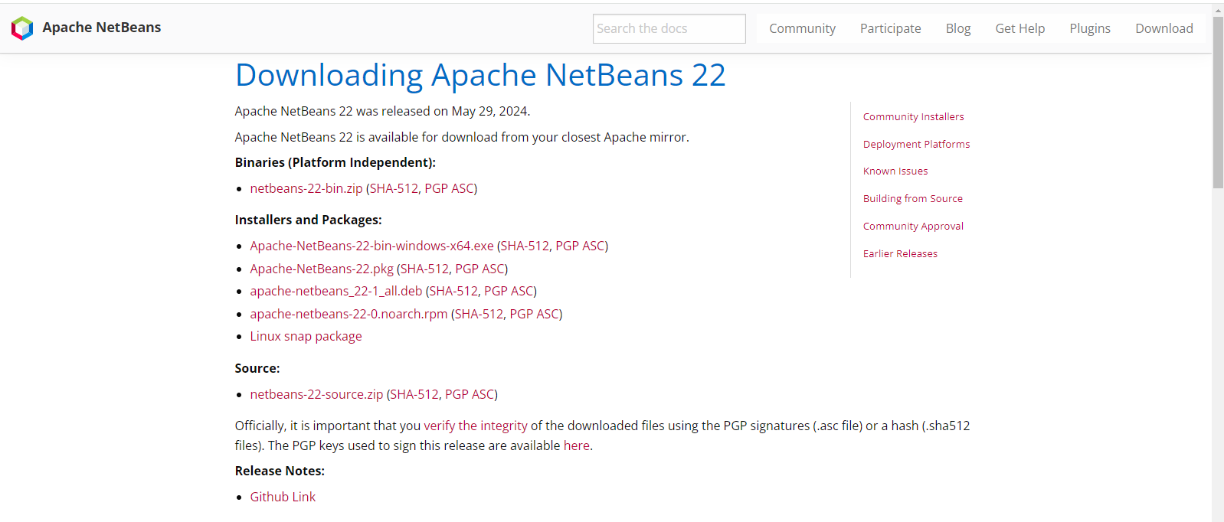The height and width of the screenshot is (522, 1224).
Task: Click the vertical scrollbar thumb
Action: pyautogui.click(x=1218, y=103)
